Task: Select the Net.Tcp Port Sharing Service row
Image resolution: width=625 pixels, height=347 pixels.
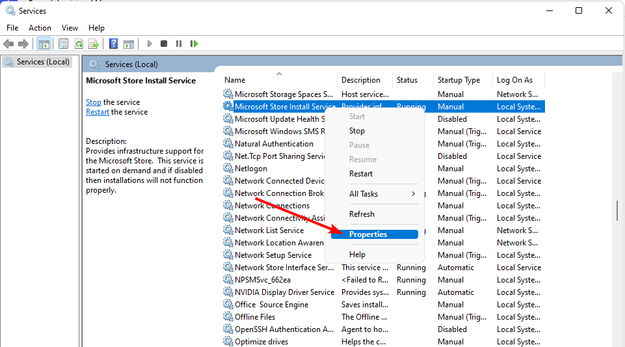Action: click(x=280, y=156)
